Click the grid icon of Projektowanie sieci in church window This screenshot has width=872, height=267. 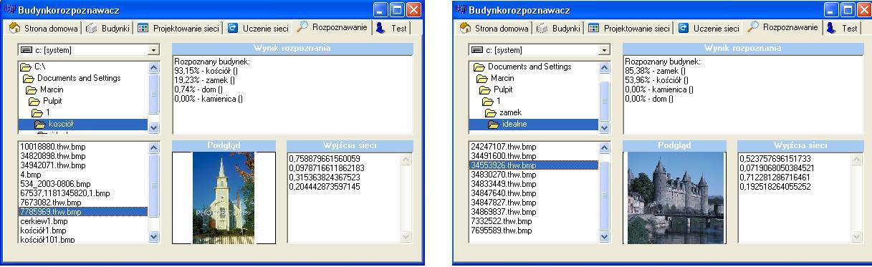click(143, 28)
